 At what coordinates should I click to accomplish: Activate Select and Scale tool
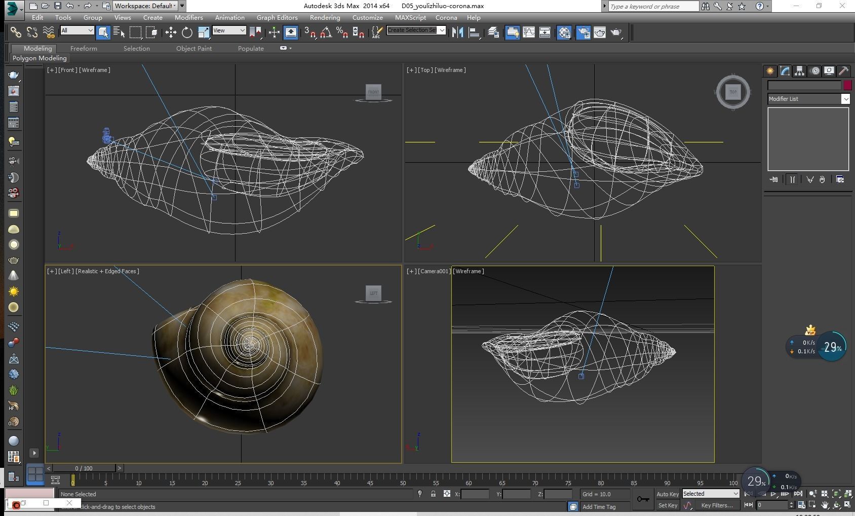click(x=203, y=32)
